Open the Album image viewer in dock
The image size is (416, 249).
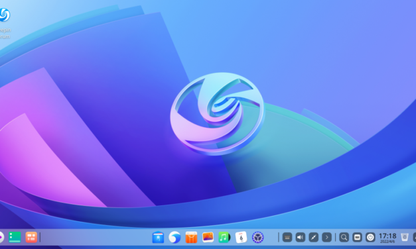[x=208, y=237]
